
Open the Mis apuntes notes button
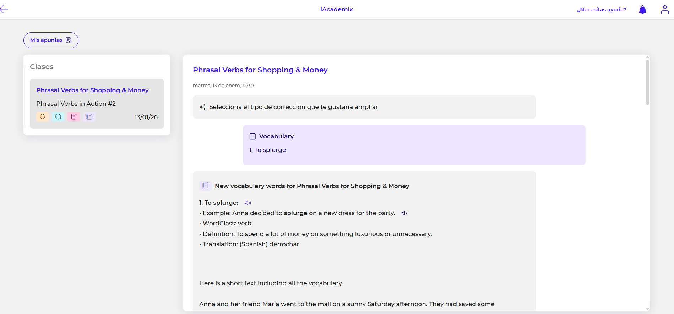pyautogui.click(x=51, y=40)
